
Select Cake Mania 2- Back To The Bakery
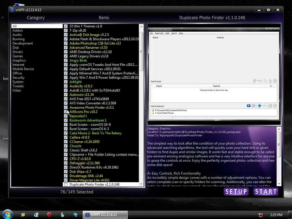pyautogui.click(x=95, y=133)
